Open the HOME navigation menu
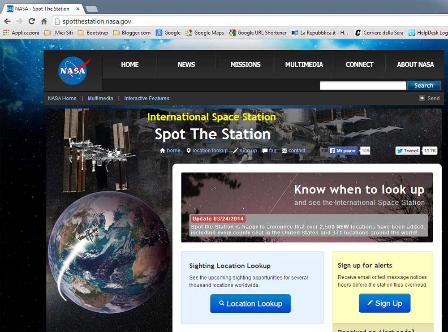 130,65
